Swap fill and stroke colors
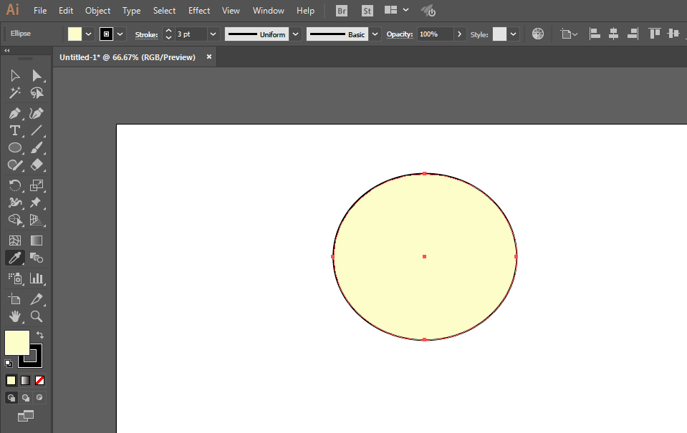The image size is (687, 433). coord(40,335)
